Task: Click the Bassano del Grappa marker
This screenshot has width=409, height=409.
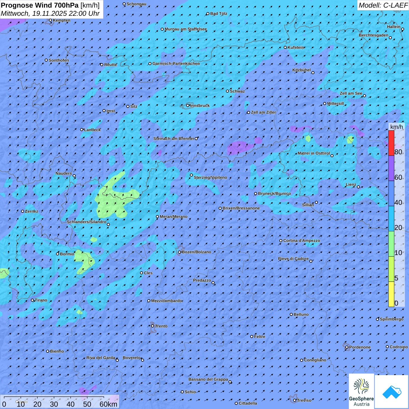Action: click(230, 382)
